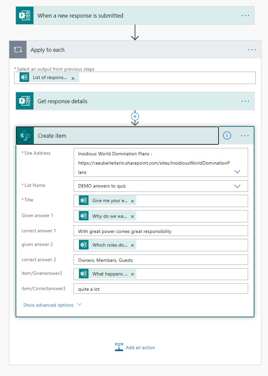Viewport: 268px width, 376px height.
Task: Click the Forms icon in the given answer 2 token
Action: coord(84,245)
